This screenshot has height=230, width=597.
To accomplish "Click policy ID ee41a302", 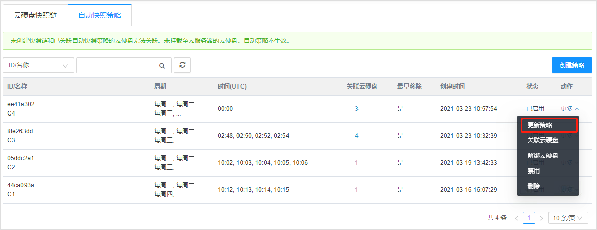I will [x=21, y=104].
